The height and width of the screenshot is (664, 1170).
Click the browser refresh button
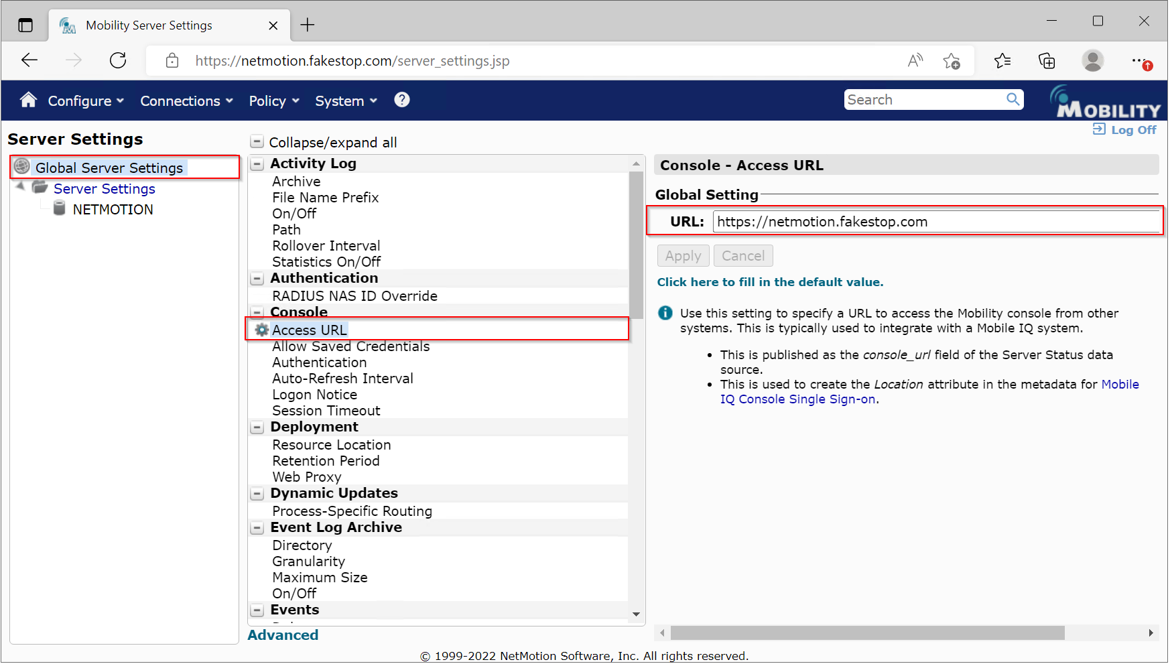(x=118, y=60)
